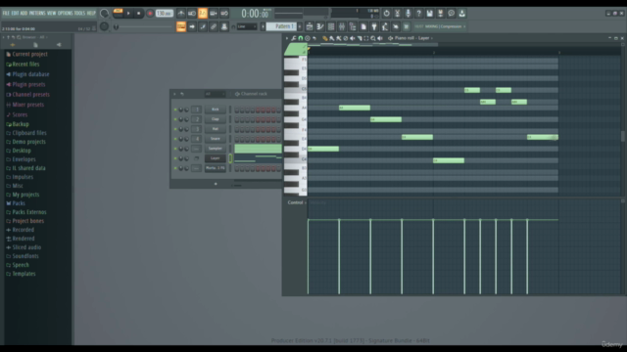Open Plugin database in browser

(30, 74)
